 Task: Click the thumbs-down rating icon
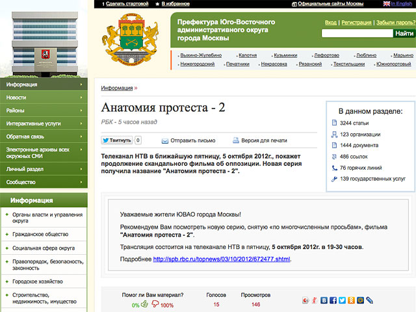point(156,304)
